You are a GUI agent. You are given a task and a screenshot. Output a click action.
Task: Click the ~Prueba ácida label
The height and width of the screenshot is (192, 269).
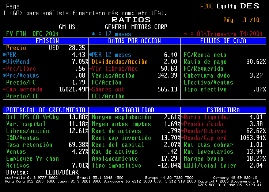click(x=202, y=124)
